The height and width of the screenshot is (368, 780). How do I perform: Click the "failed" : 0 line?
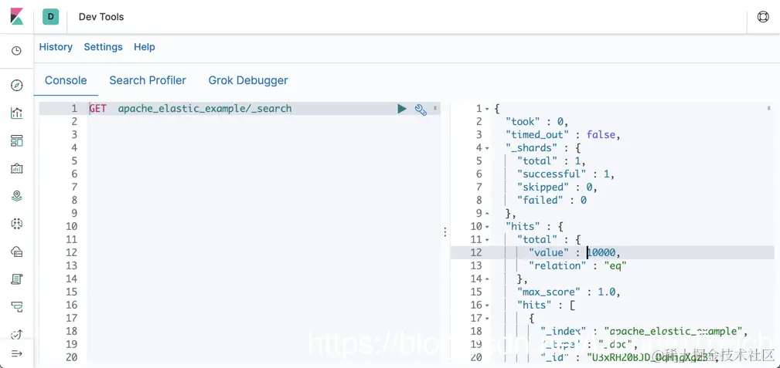tap(552, 200)
